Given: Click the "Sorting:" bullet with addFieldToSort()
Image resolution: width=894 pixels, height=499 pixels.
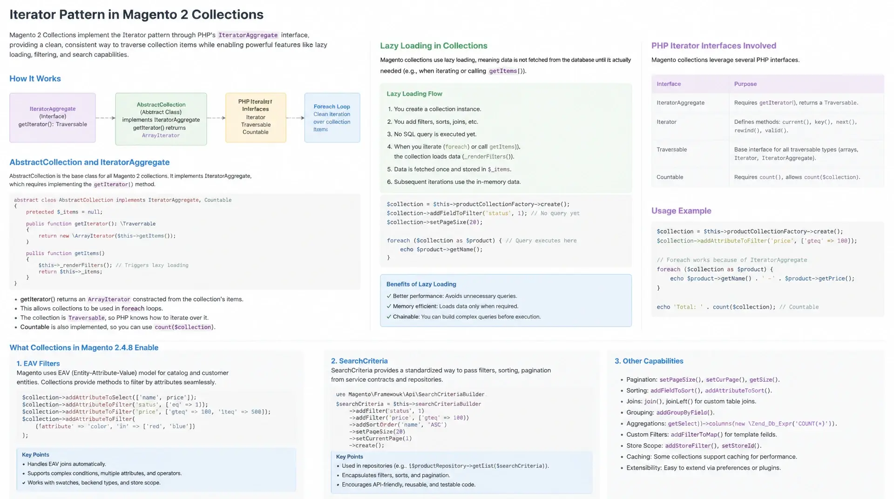Looking at the screenshot, I should coord(699,391).
